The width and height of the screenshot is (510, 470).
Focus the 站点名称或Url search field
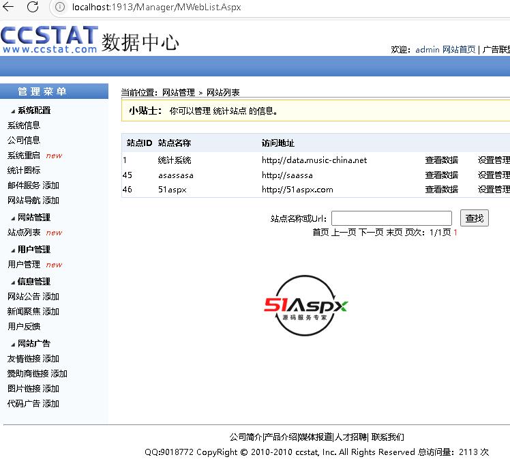click(x=391, y=218)
